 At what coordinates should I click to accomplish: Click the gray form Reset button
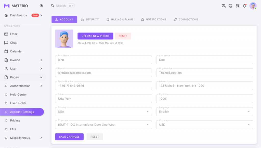coord(95,137)
